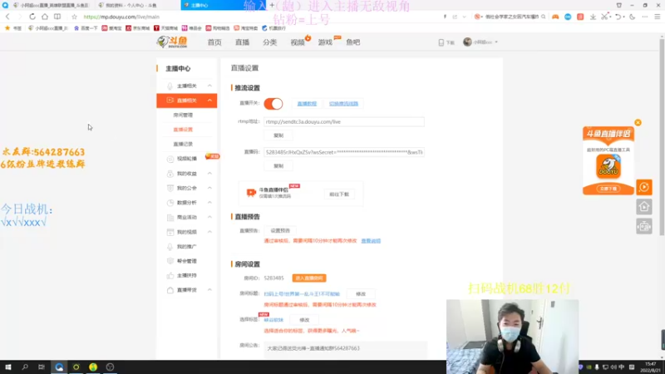Click the red square extension icon in toolbar
This screenshot has height=374, width=665.
pos(580,17)
